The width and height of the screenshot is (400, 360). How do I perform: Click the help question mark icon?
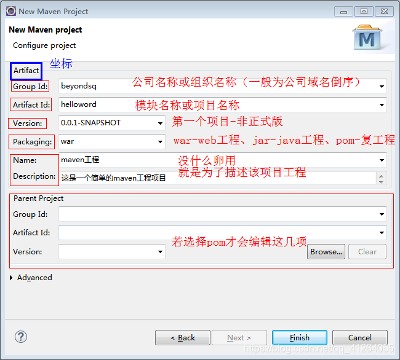pos(21,337)
